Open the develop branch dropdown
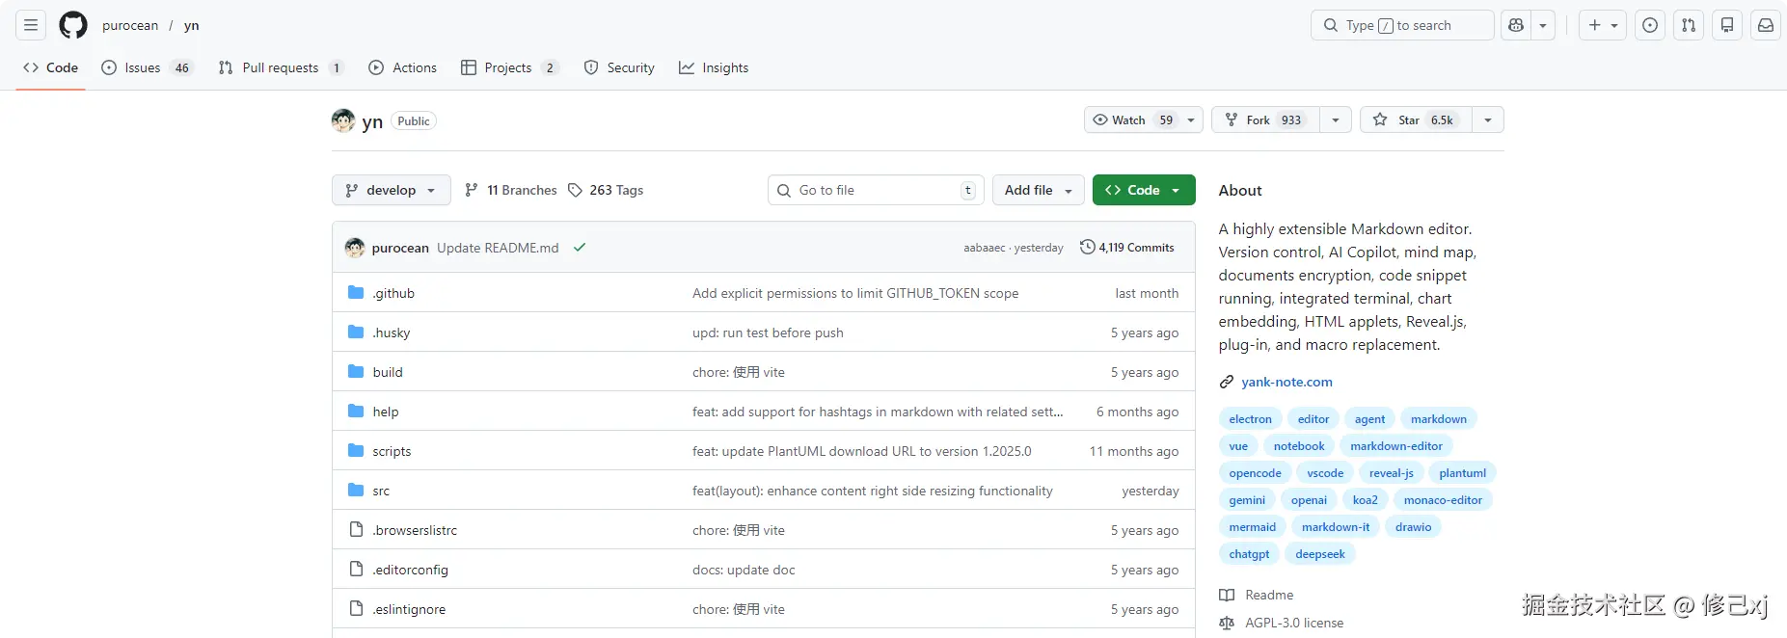 pyautogui.click(x=391, y=190)
